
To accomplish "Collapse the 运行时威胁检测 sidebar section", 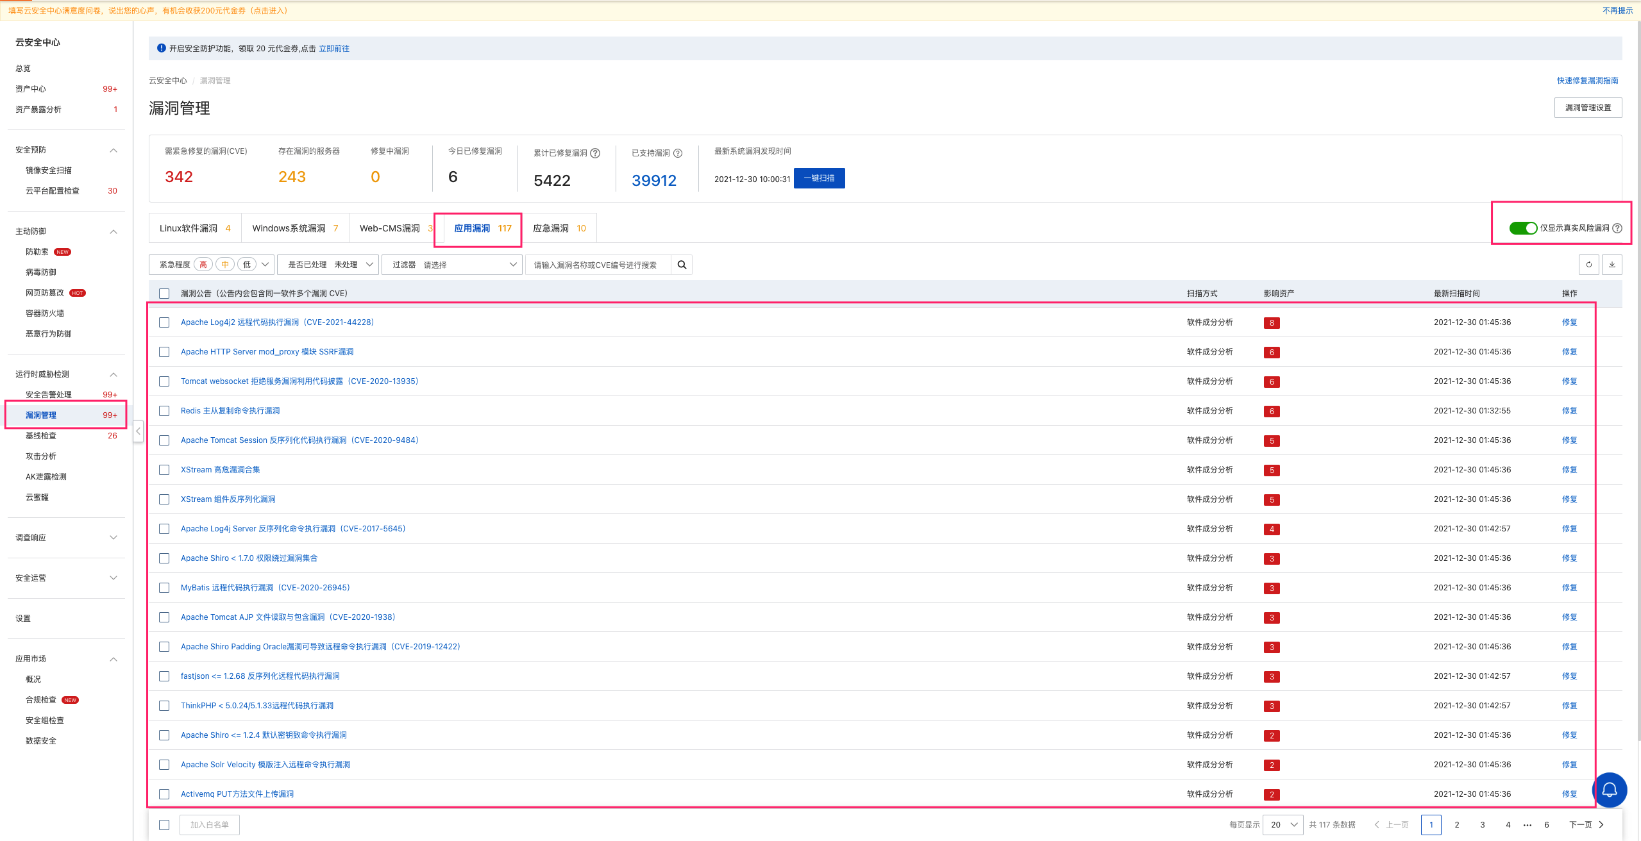I will [114, 374].
